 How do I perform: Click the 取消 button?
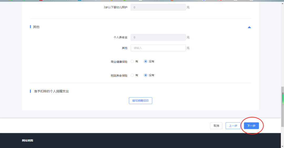click(216, 126)
